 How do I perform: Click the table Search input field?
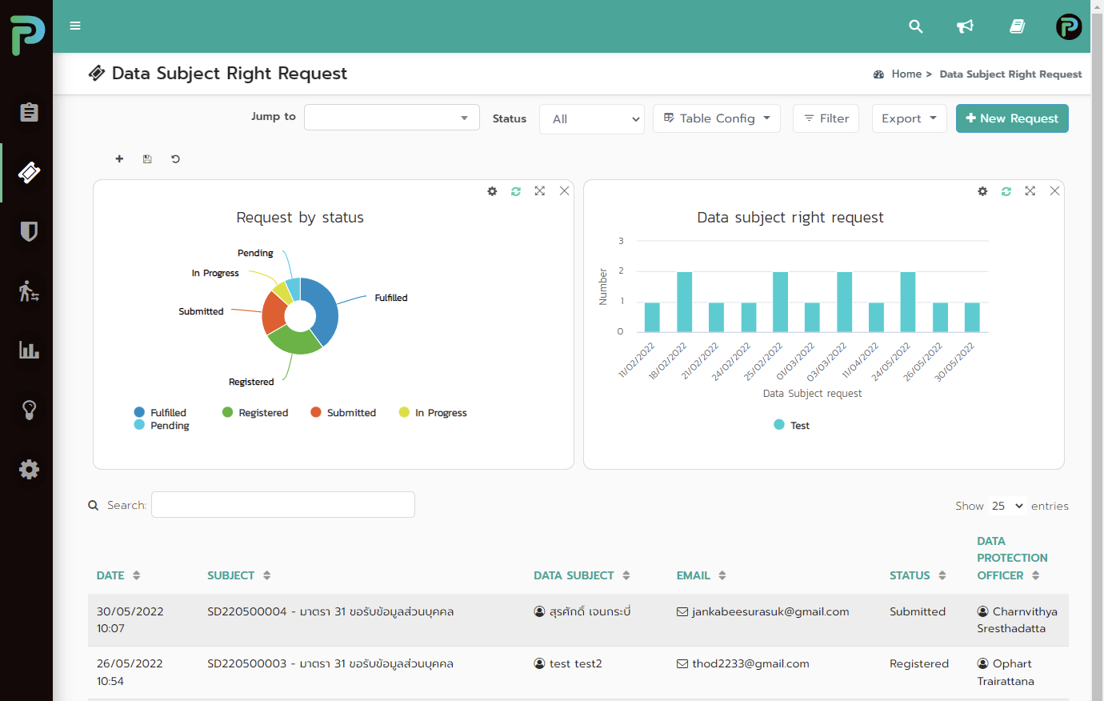pyautogui.click(x=283, y=505)
